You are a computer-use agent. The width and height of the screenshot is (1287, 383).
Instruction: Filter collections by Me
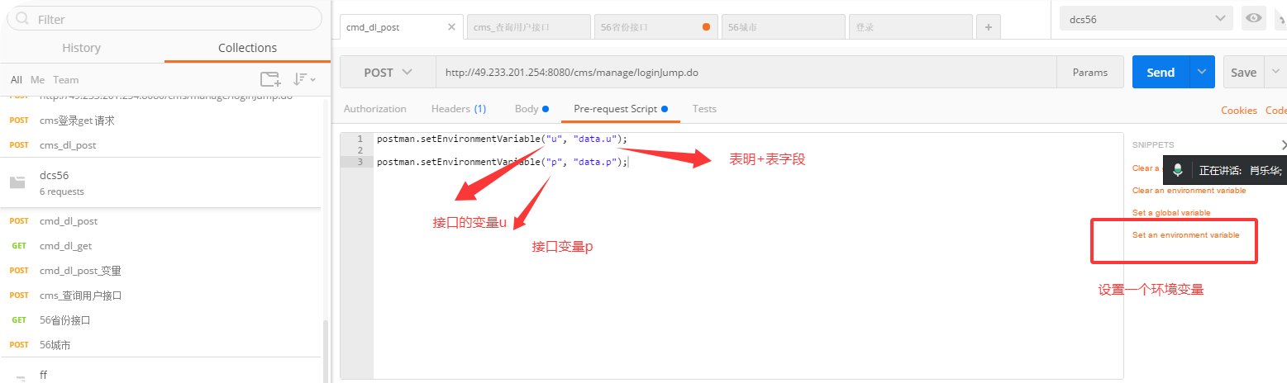tap(37, 80)
